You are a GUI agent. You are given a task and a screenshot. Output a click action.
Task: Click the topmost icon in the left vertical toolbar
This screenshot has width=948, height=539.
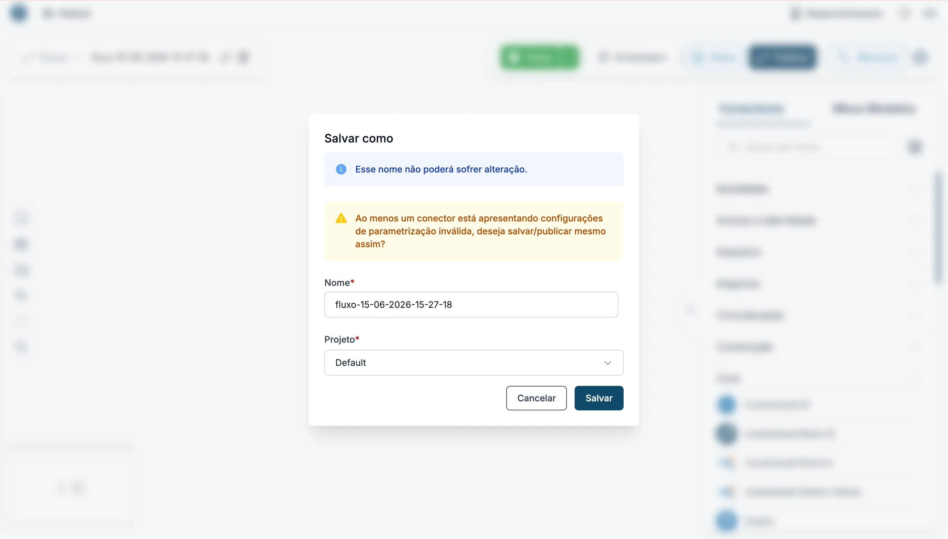click(x=22, y=218)
